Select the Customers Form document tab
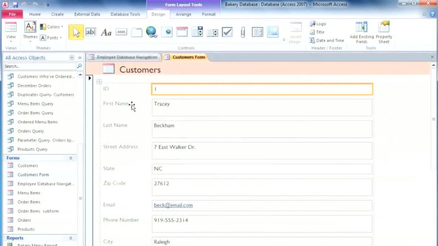The width and height of the screenshot is (438, 246). coord(185,57)
